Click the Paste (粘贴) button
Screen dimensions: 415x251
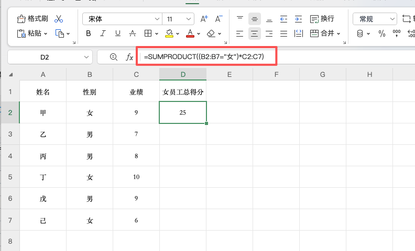click(29, 33)
